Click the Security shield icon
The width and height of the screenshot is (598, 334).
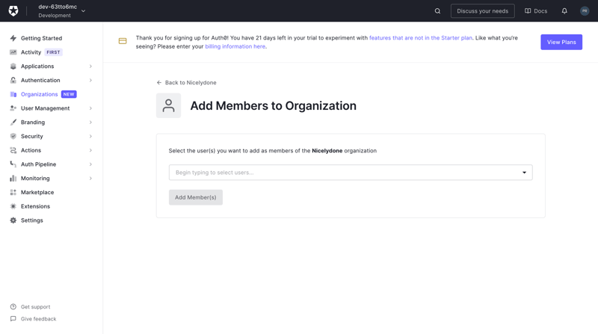click(x=13, y=136)
